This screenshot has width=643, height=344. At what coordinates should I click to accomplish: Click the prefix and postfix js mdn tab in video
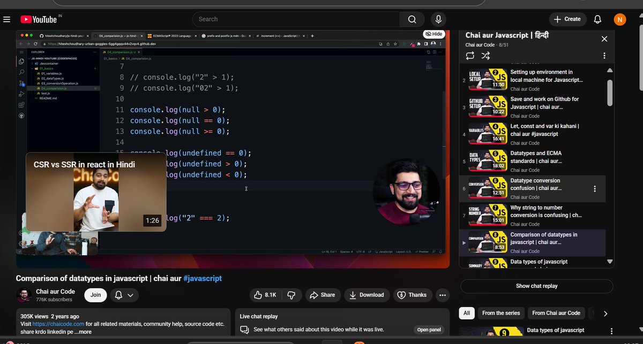click(226, 35)
